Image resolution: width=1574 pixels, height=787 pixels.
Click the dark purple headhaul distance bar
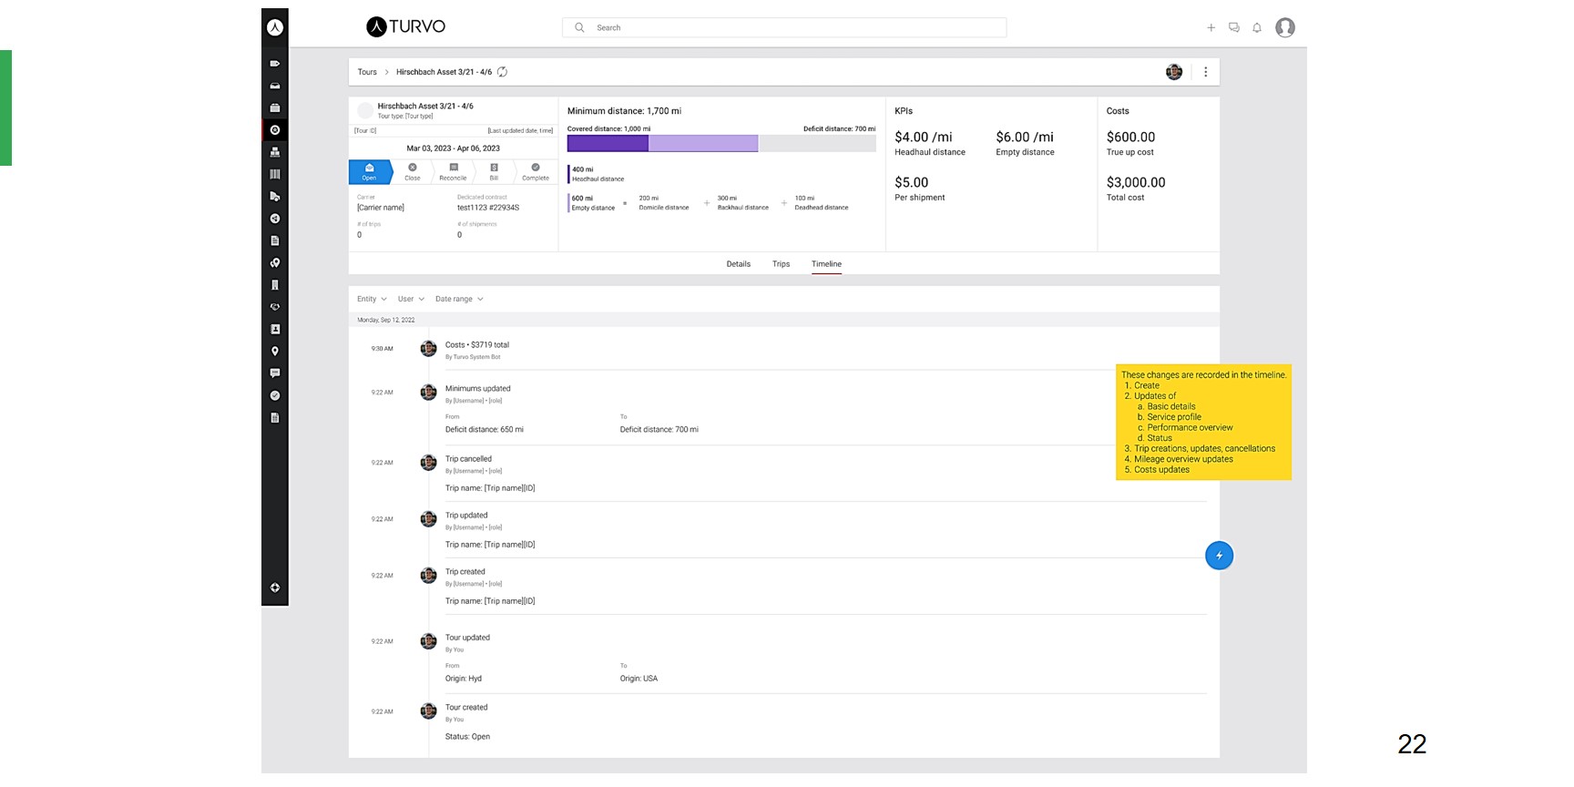click(608, 143)
